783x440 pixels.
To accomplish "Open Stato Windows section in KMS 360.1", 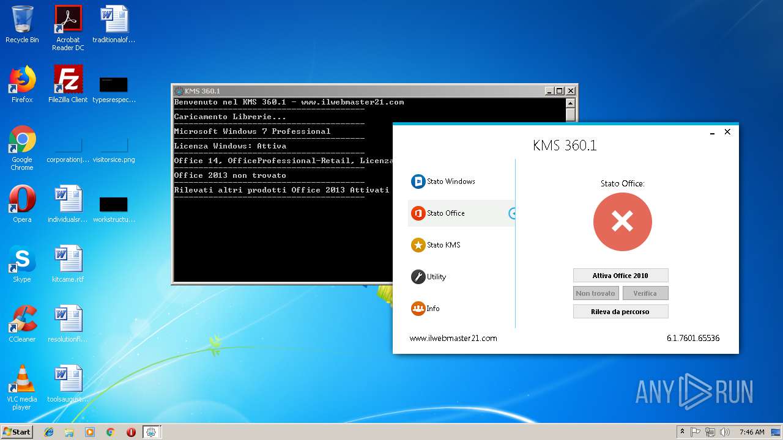I will coord(461,182).
